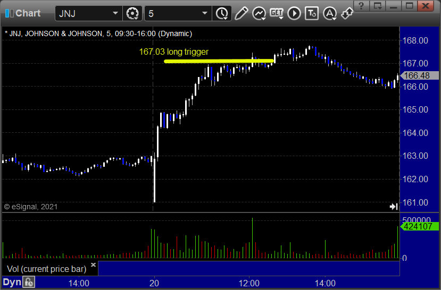The height and width of the screenshot is (290, 441).
Task: Open the time template clock menu
Action: click(x=222, y=13)
